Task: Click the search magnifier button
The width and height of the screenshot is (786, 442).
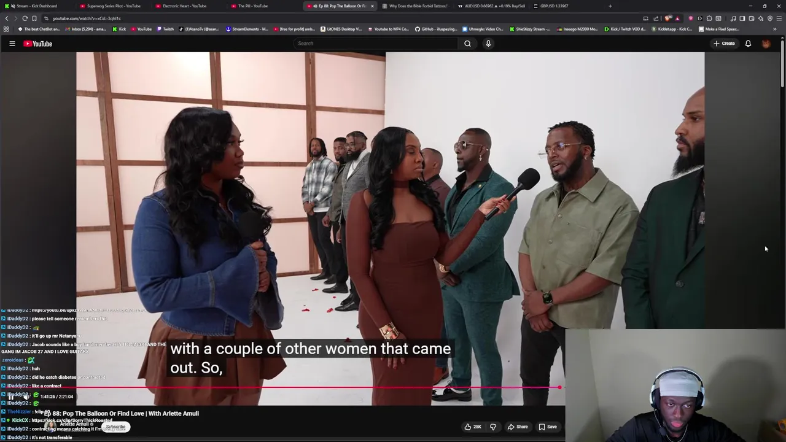Action: (467, 44)
